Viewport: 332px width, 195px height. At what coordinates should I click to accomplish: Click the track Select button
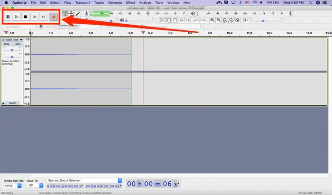[12, 103]
